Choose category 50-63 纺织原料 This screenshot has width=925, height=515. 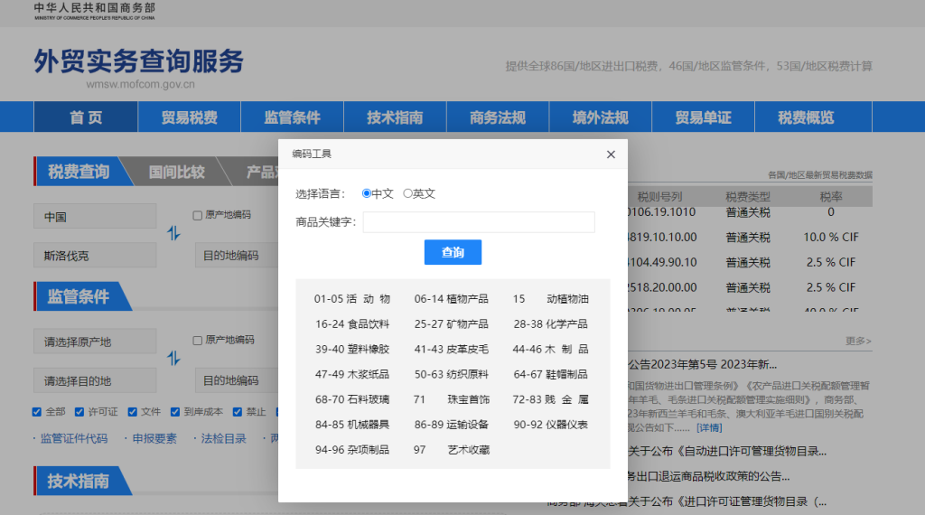point(452,374)
